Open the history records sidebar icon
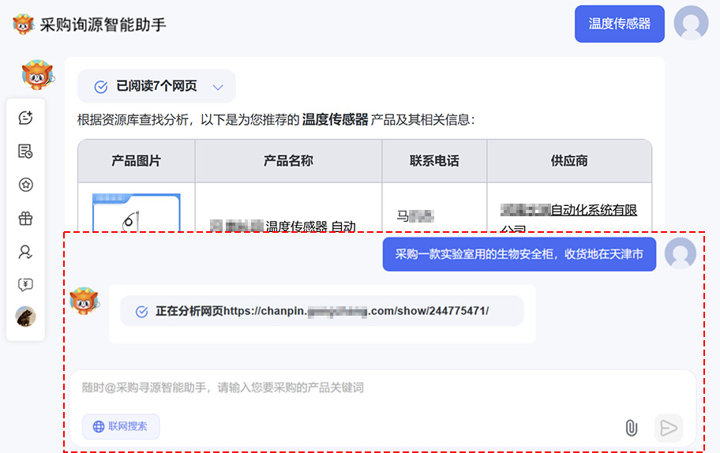 [x=25, y=152]
